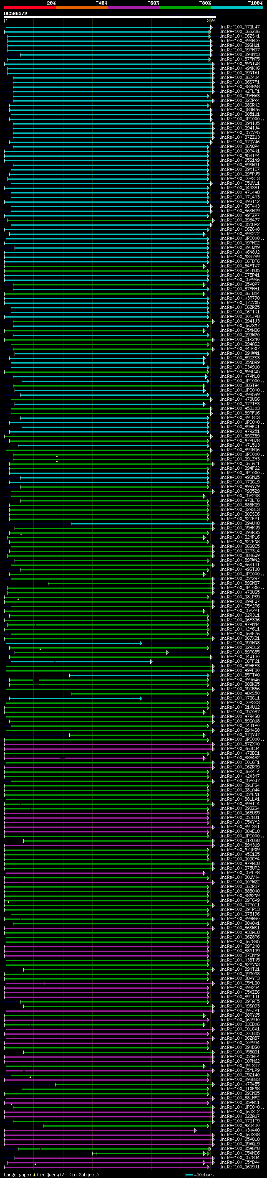Select hit label UniRef100_Q67X31

coord(239,639)
